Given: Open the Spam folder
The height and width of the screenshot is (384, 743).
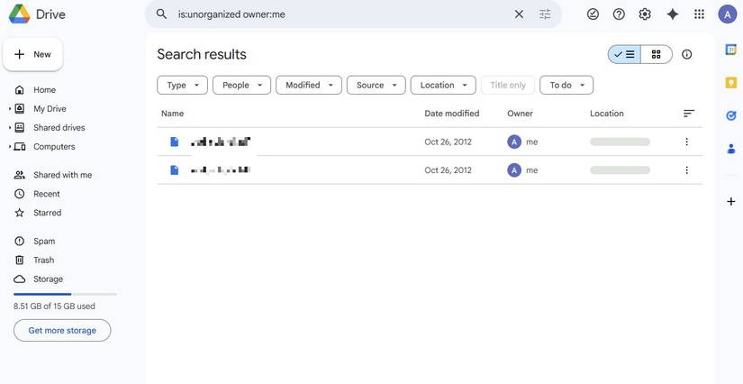Looking at the screenshot, I should pos(44,242).
